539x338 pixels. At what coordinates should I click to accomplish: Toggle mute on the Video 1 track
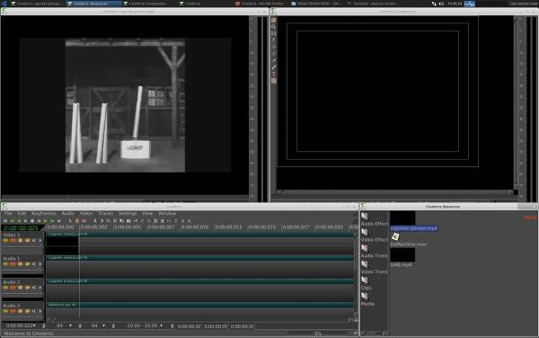tap(34, 240)
